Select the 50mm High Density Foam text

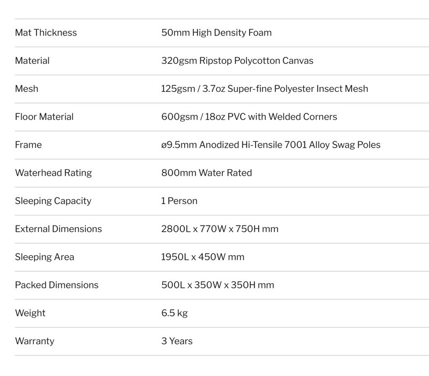pyautogui.click(x=216, y=33)
